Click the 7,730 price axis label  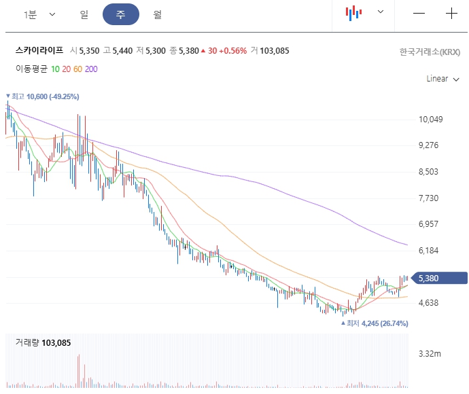point(429,198)
